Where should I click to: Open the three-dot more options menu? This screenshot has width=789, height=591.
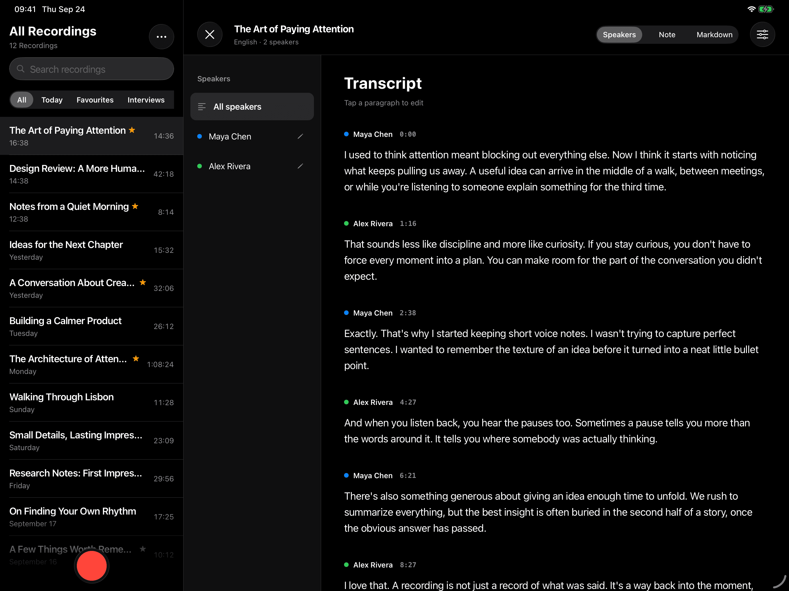tap(161, 37)
